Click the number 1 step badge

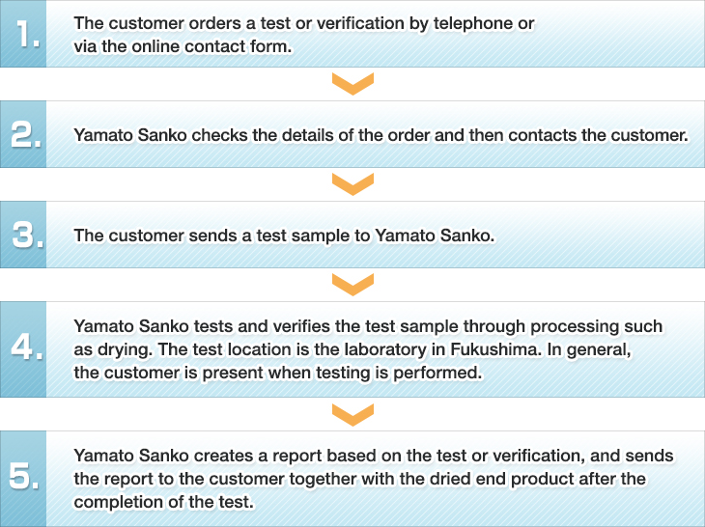23,34
